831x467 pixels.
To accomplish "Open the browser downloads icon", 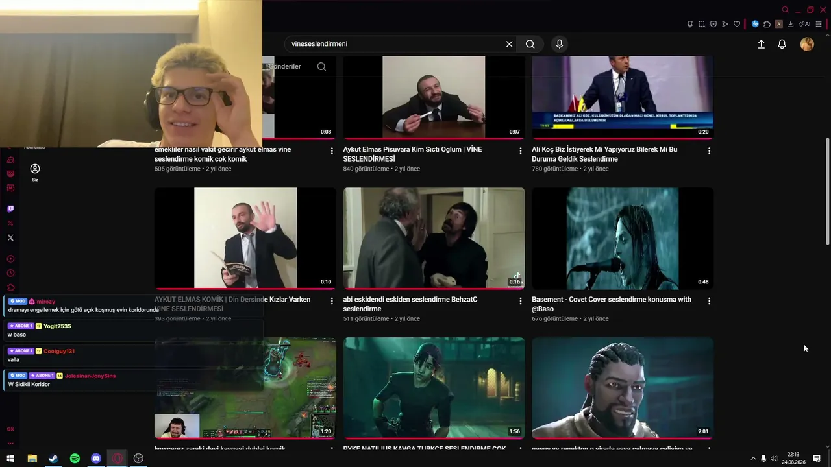I will (x=790, y=24).
